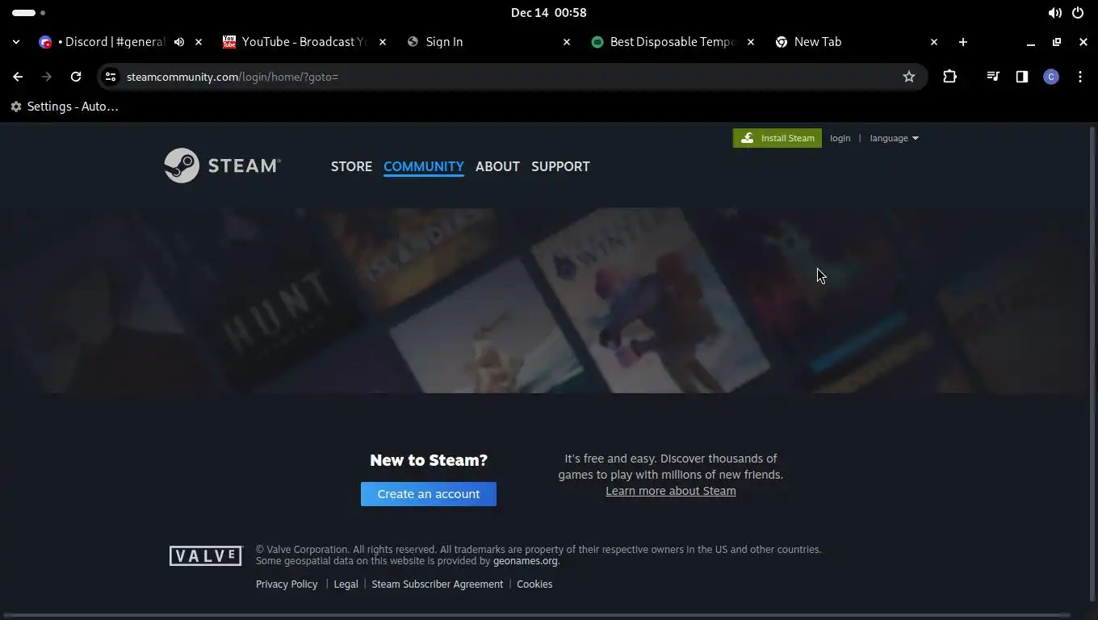Open the ABOUT menu item
Image resolution: width=1098 pixels, height=620 pixels.
click(497, 166)
